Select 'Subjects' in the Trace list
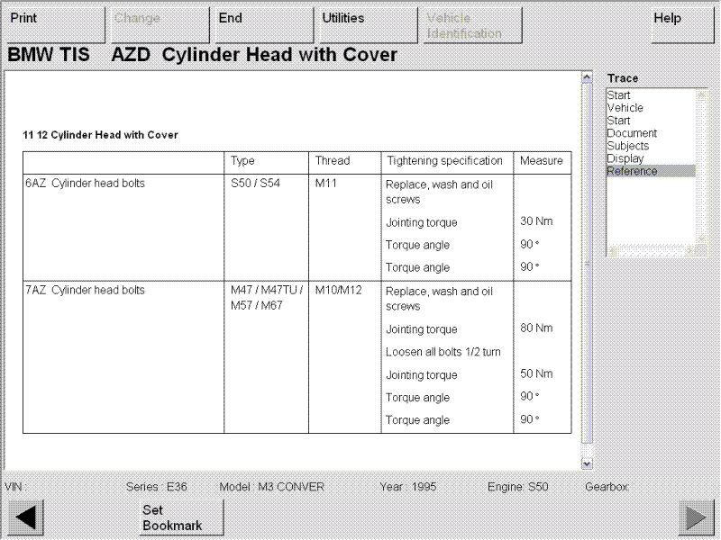 click(x=628, y=146)
